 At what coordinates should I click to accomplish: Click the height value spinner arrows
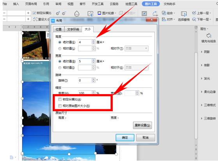click(94, 42)
